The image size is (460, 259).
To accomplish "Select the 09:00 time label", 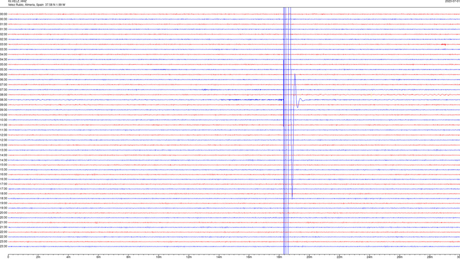I will 3,105.
